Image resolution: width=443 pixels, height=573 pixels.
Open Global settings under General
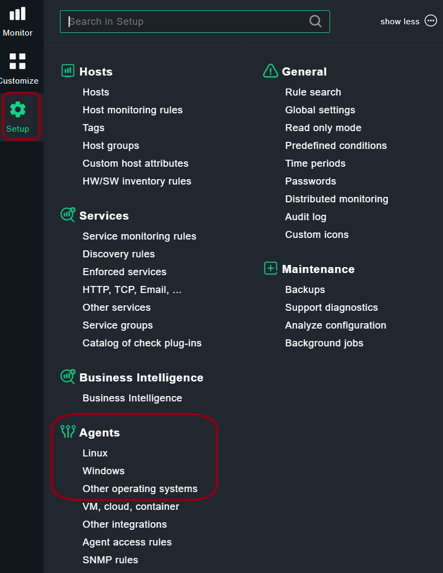point(320,110)
